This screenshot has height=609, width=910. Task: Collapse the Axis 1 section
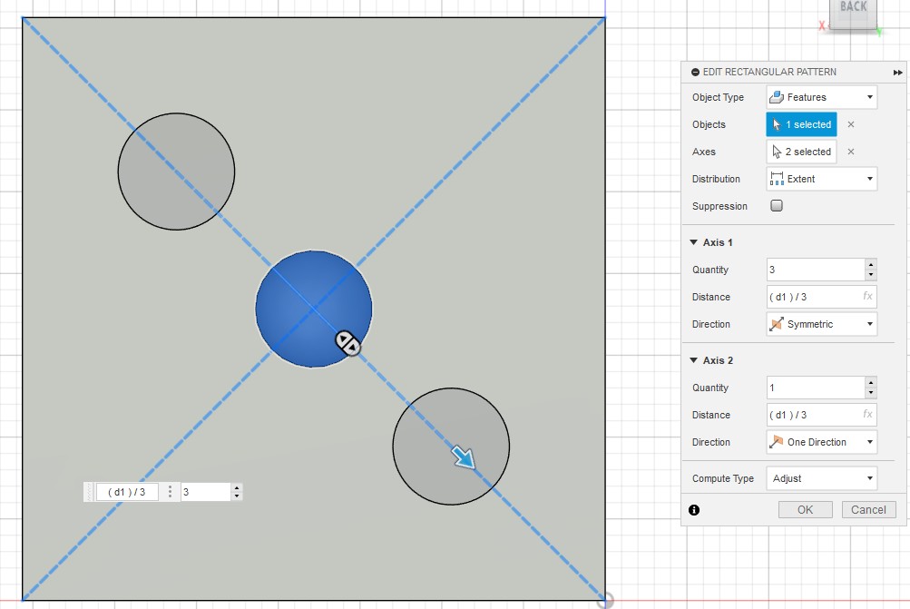coord(694,242)
